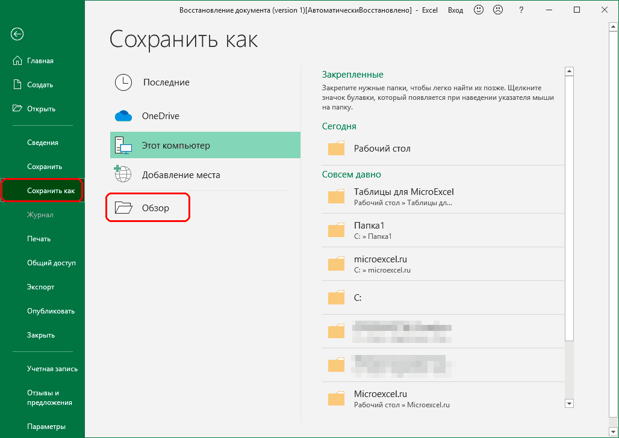Open OneDrive cloud storage icon
Screen dimensions: 619x438
click(x=123, y=114)
